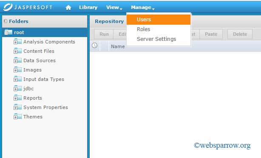Select Users from Manage menu
The width and height of the screenshot is (261, 158).
pos(159,20)
